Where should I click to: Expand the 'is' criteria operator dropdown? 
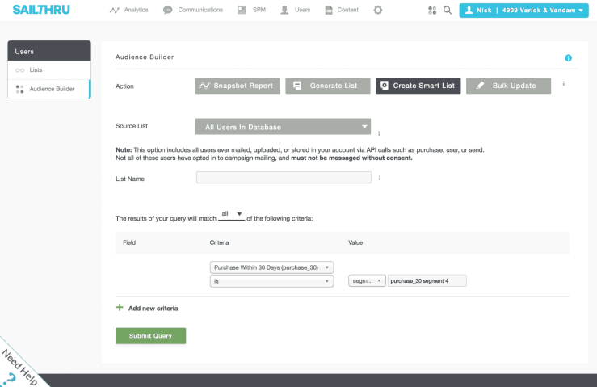tap(271, 281)
